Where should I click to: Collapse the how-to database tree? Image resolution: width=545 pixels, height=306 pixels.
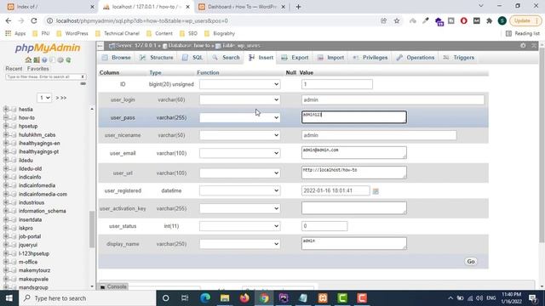6,117
